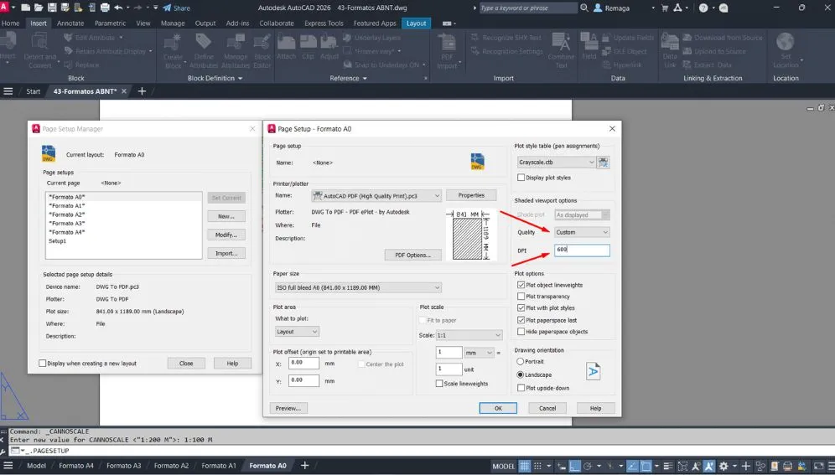The image size is (835, 475).
Task: Click the Plot printer icon in quick access toolbar
Action: coord(105,8)
